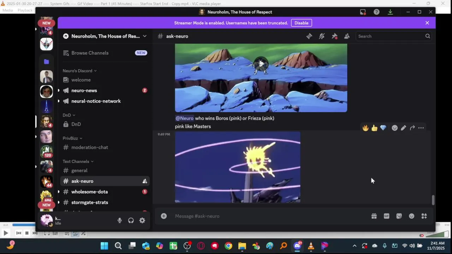Image resolution: width=452 pixels, height=254 pixels.
Task: Play the blue rocky landscape video
Action: (261, 64)
